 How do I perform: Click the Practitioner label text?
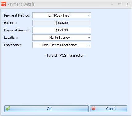click(13, 45)
